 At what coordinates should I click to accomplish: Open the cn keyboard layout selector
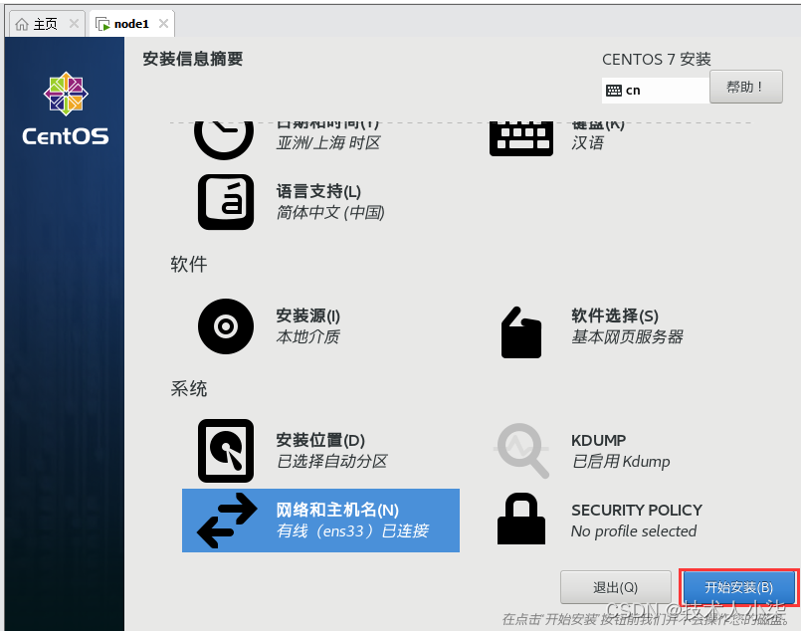tap(656, 91)
